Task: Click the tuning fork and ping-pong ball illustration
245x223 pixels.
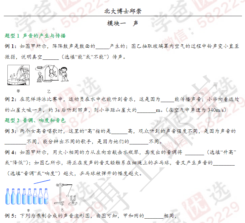Action: (66, 194)
